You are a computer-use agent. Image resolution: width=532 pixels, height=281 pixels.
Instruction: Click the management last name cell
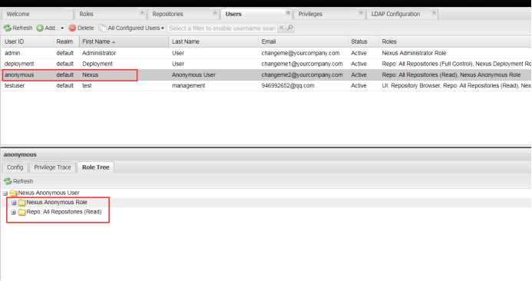pos(188,85)
